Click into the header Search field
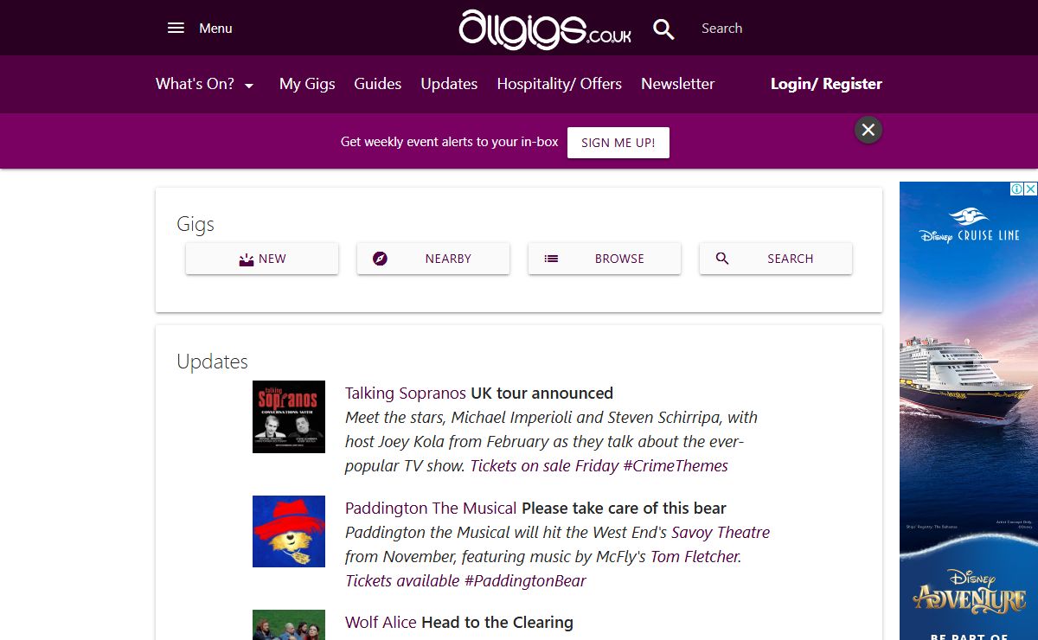This screenshot has width=1038, height=640. pos(721,29)
